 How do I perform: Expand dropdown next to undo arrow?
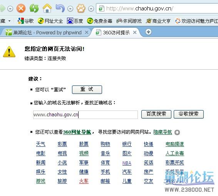pos(70,9)
